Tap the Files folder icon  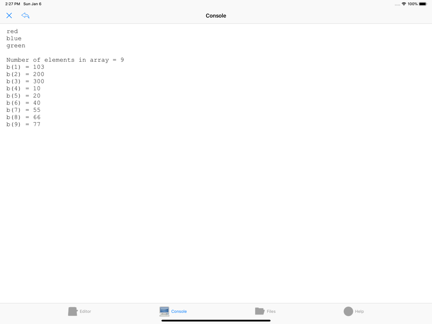[260, 311]
